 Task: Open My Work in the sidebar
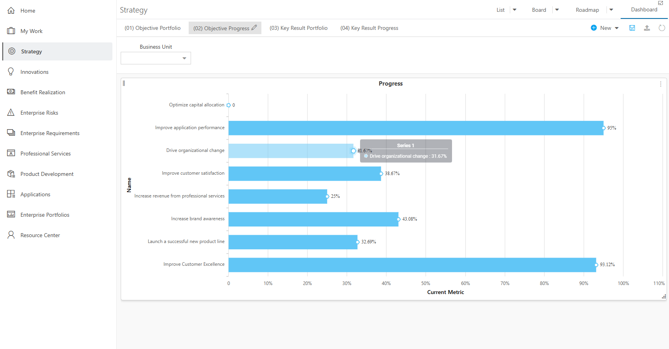(57, 31)
